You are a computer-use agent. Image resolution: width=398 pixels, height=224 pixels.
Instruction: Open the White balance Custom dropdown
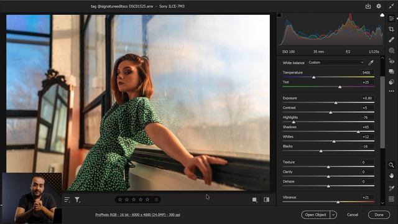click(336, 62)
